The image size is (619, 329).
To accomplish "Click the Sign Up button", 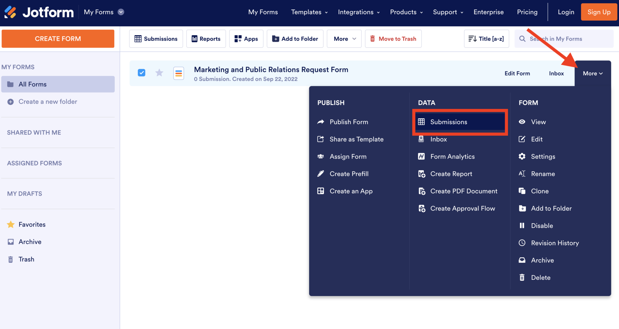I will pos(599,12).
